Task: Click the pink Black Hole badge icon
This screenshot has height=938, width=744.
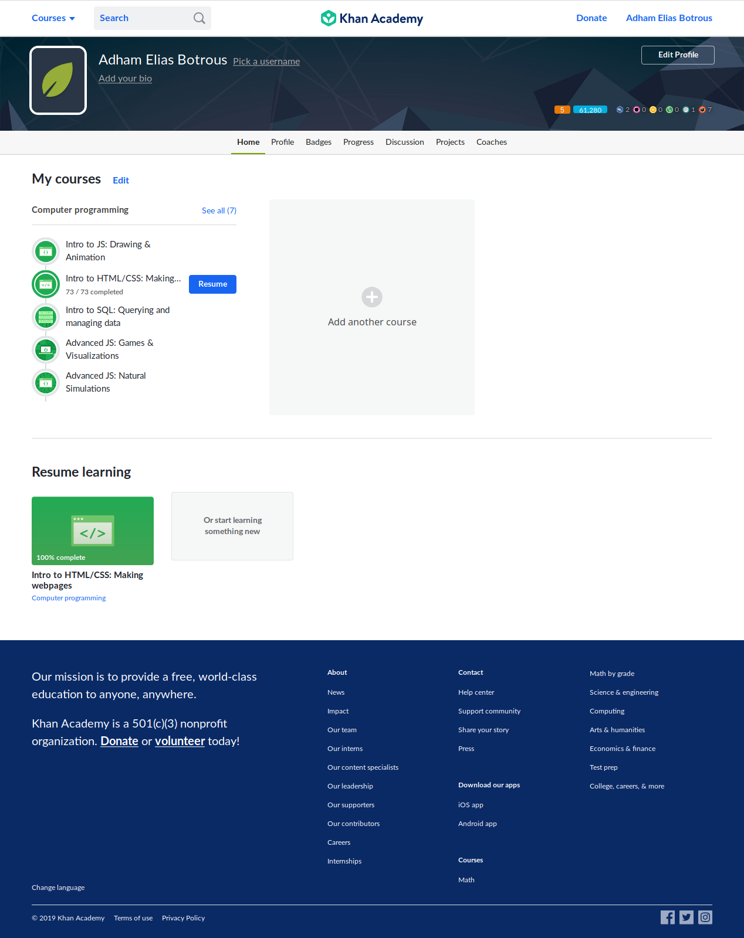Action: pos(636,110)
